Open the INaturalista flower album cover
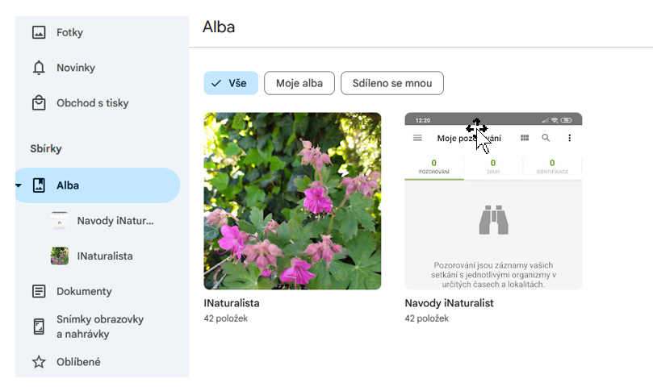Viewport: 653px width, 391px height. pos(292,201)
